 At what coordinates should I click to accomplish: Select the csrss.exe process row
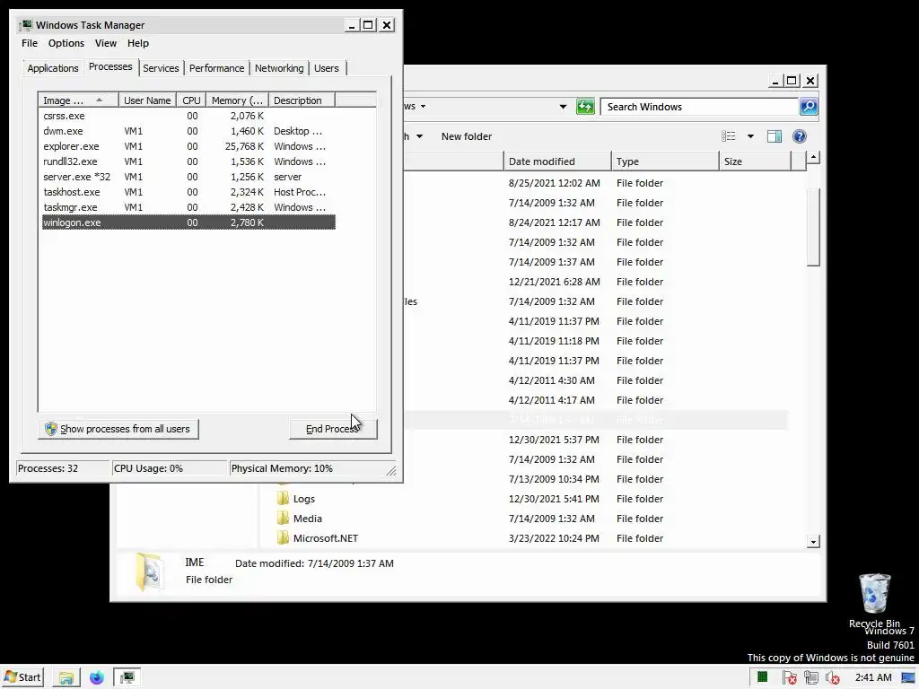188,116
